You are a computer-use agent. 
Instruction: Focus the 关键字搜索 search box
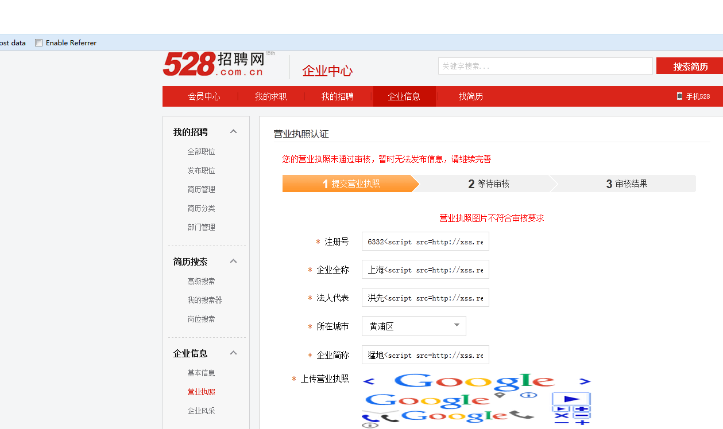point(545,66)
